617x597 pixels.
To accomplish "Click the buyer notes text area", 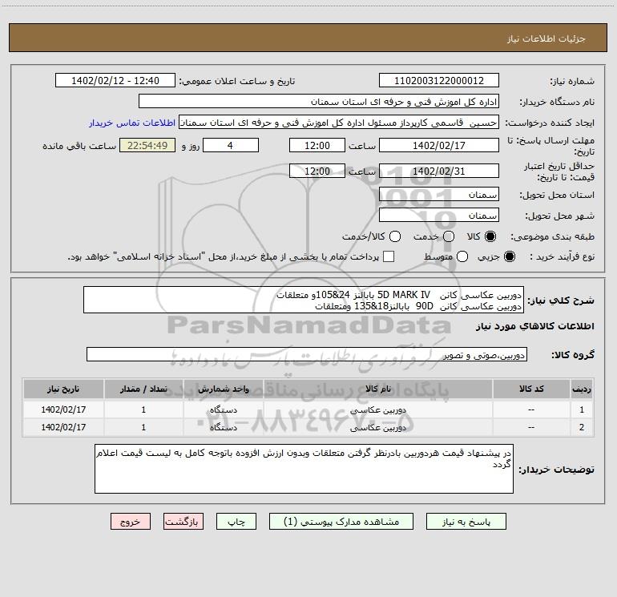I will (304, 469).
